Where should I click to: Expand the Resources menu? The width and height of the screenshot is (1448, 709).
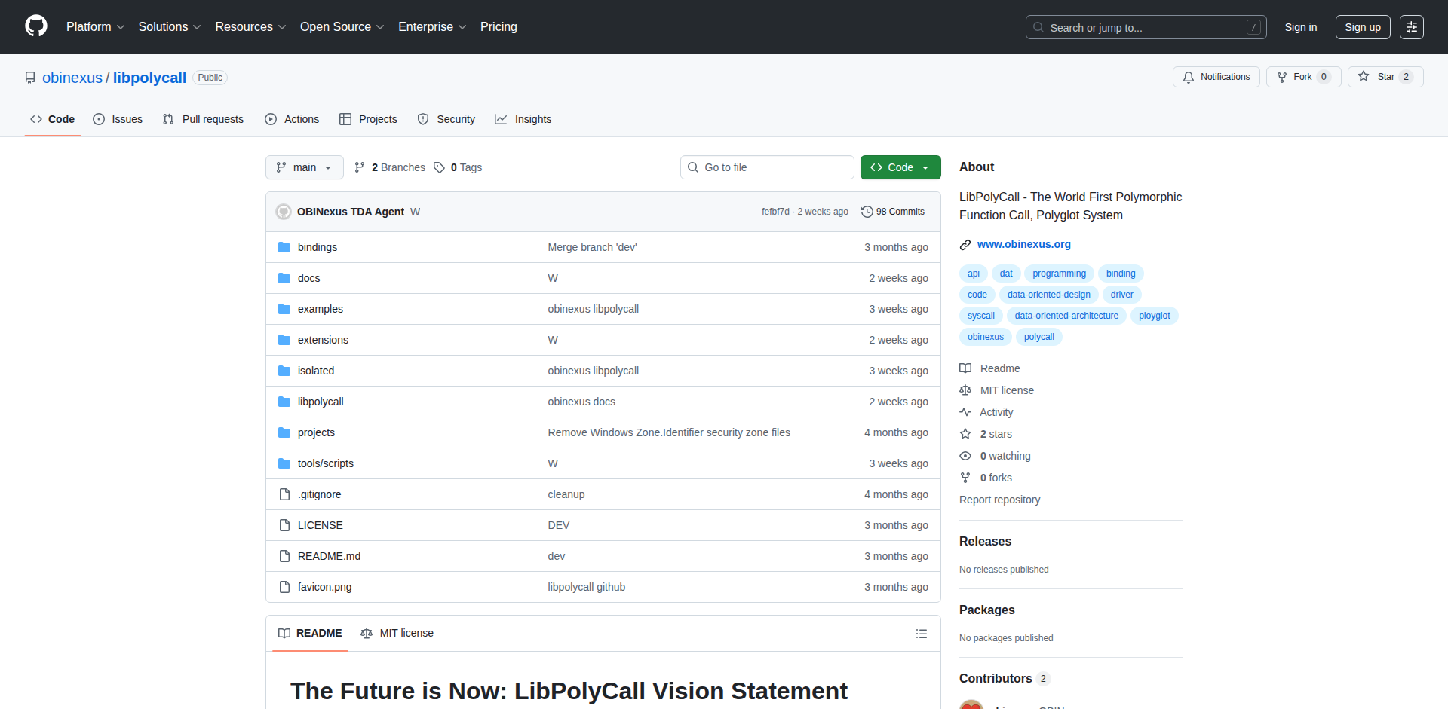point(250,26)
